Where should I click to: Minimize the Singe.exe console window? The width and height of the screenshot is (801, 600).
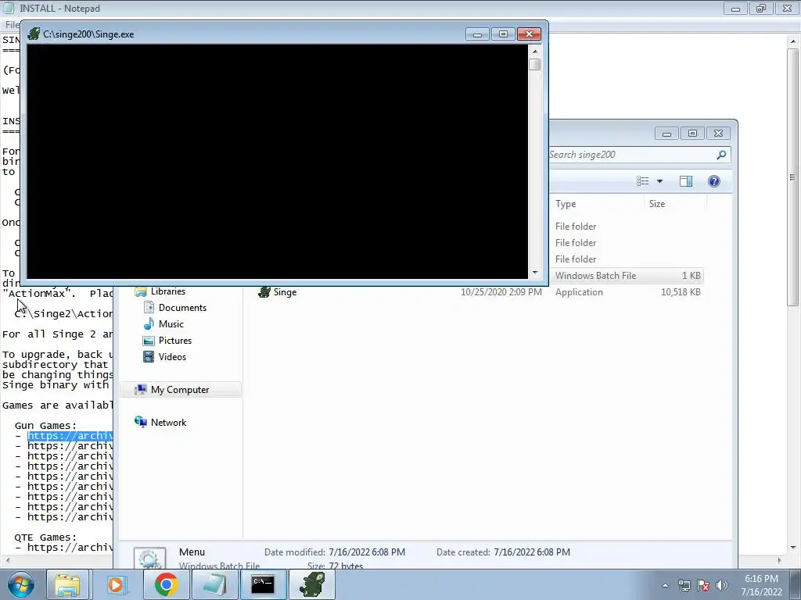pos(477,34)
